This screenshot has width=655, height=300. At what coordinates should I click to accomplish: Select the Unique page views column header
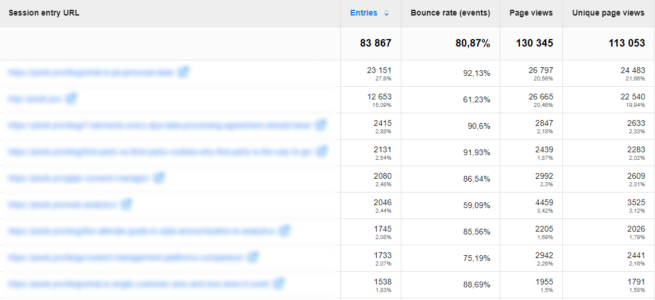[x=608, y=13]
